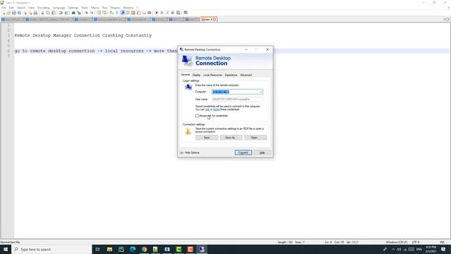Click the Save icon in Notepad++ toolbar
The height and width of the screenshot is (254, 451).
pyautogui.click(x=14, y=13)
